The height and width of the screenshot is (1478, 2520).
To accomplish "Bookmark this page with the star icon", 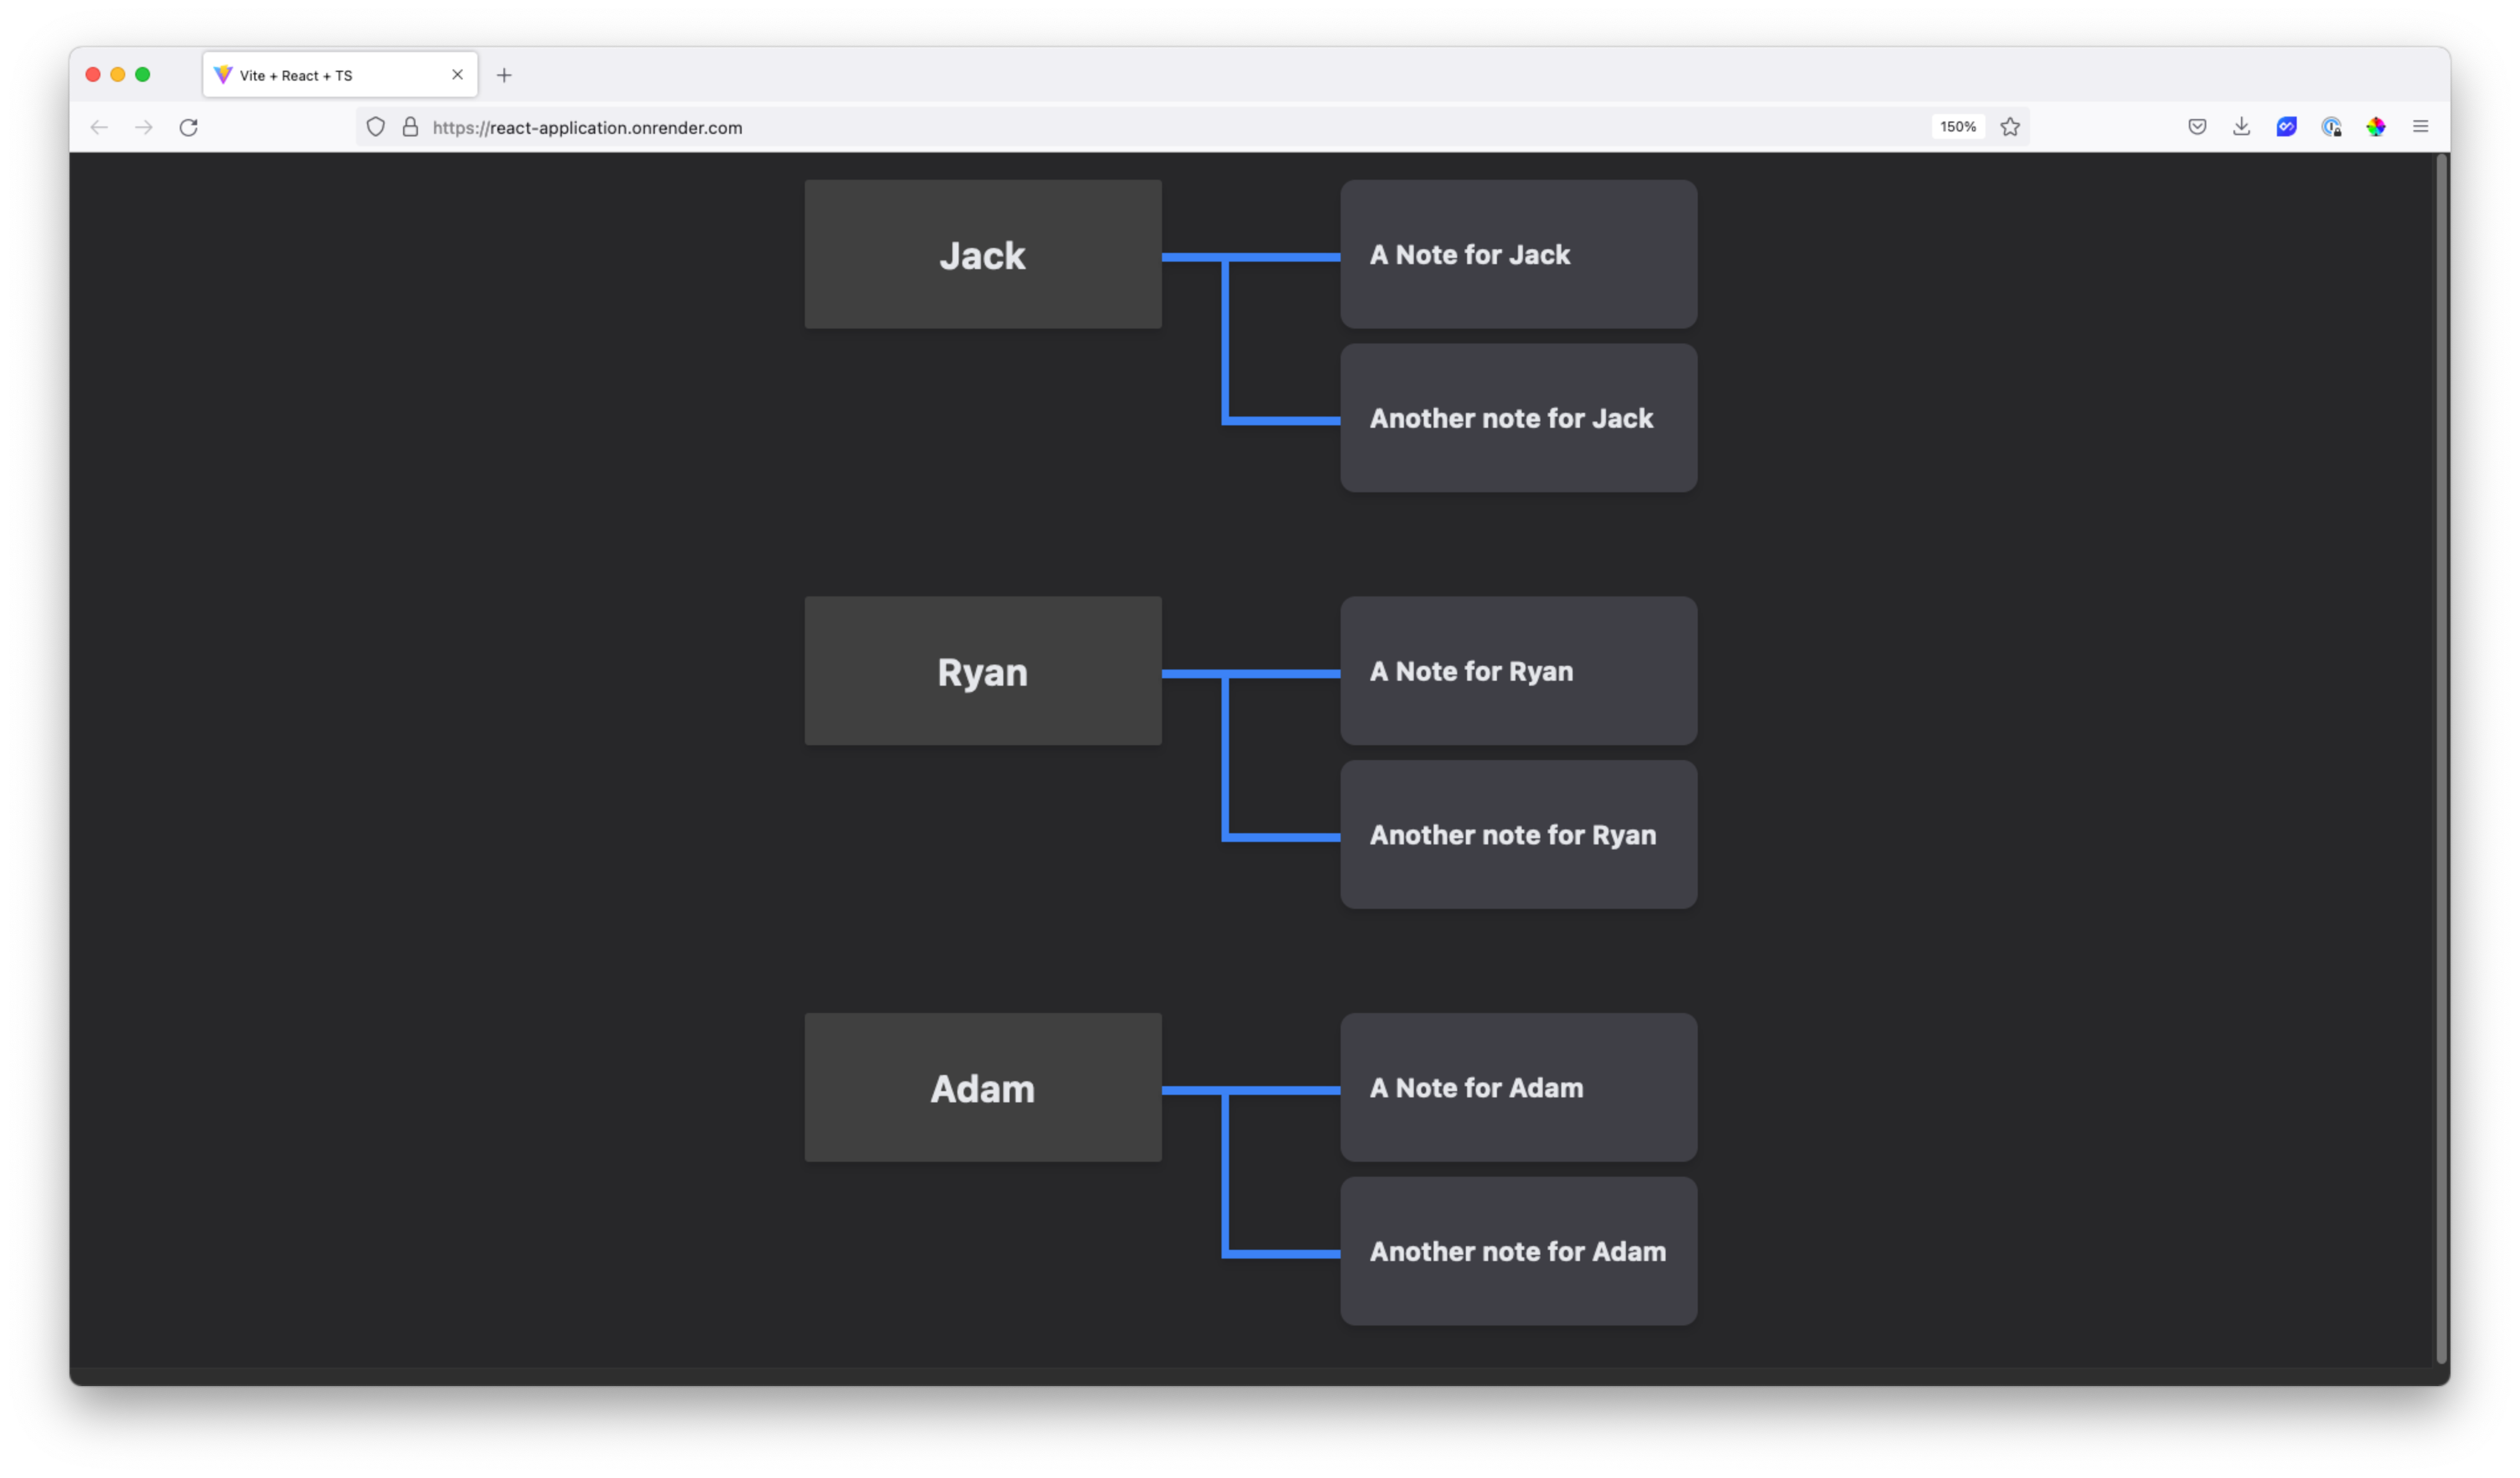I will click(2010, 127).
